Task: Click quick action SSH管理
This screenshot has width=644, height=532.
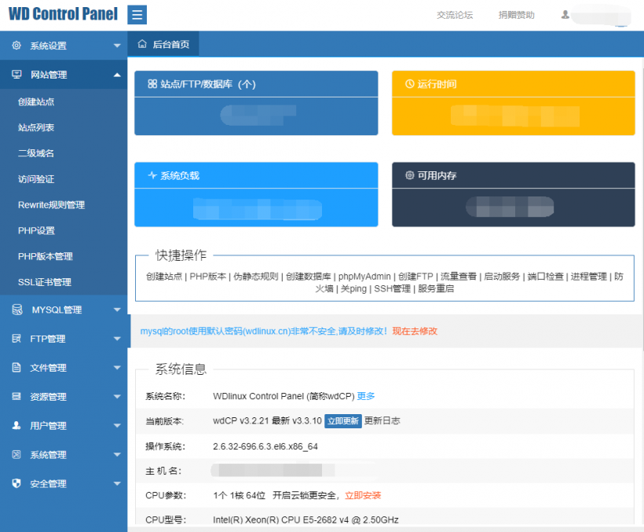Action: pyautogui.click(x=392, y=289)
